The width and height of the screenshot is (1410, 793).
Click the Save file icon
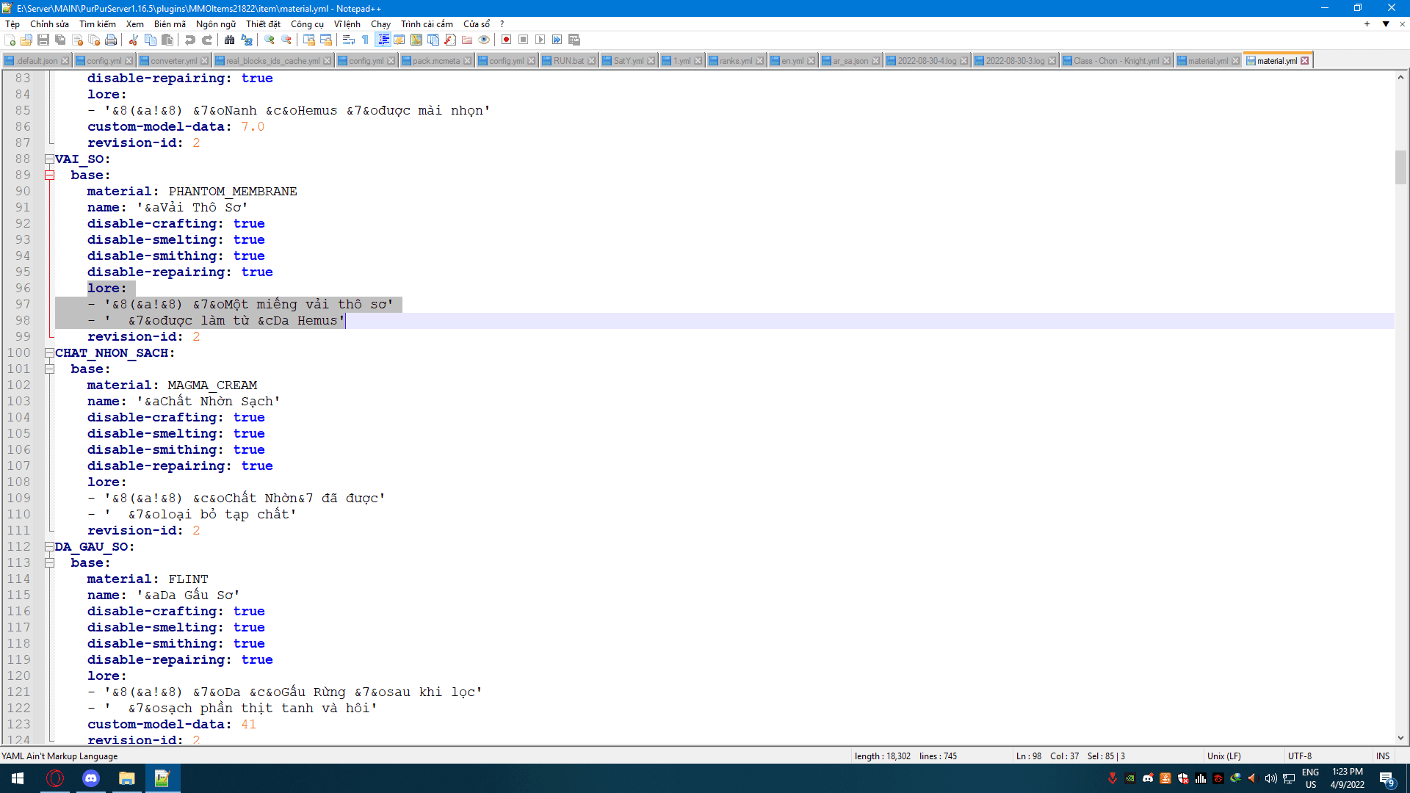pos(43,40)
